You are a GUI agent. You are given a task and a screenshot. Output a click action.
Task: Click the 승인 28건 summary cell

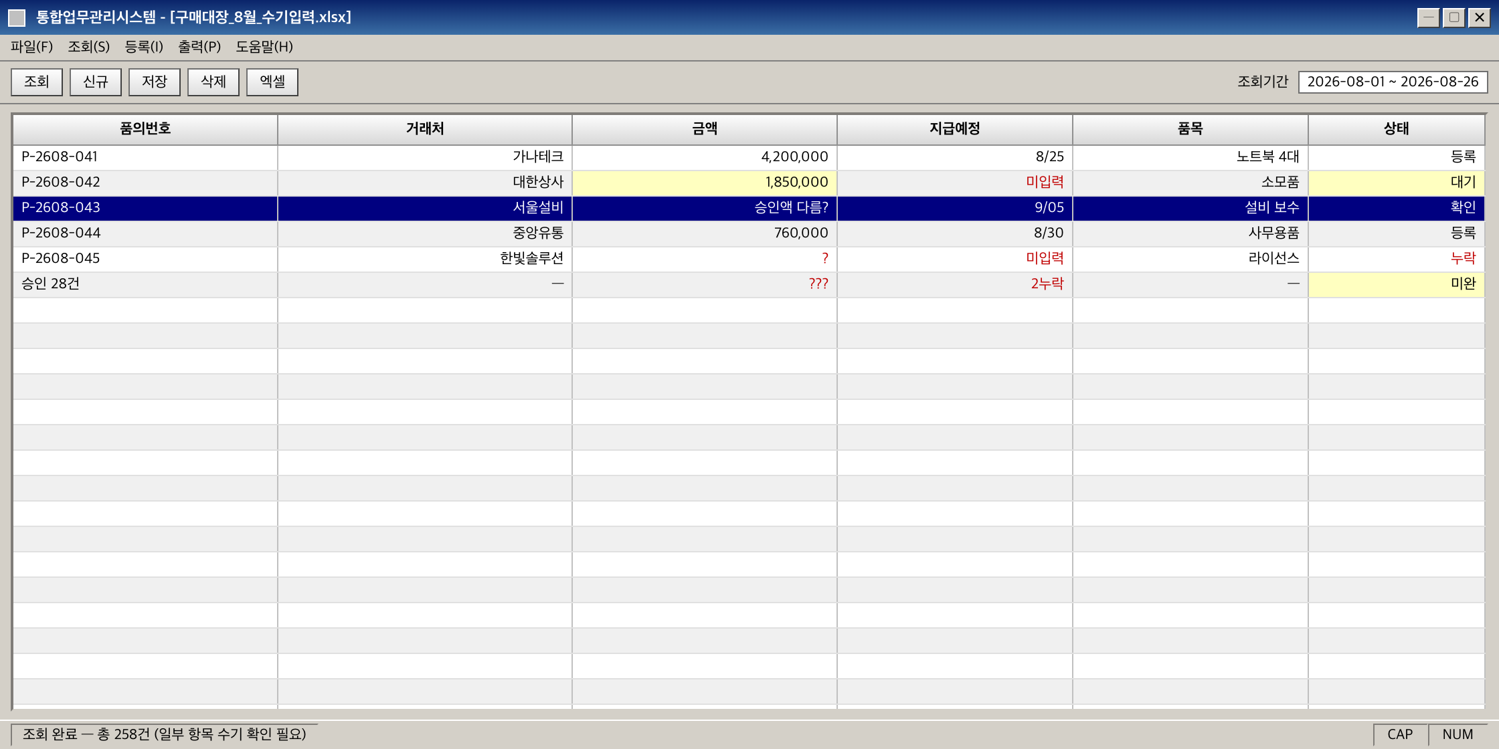[x=145, y=284]
